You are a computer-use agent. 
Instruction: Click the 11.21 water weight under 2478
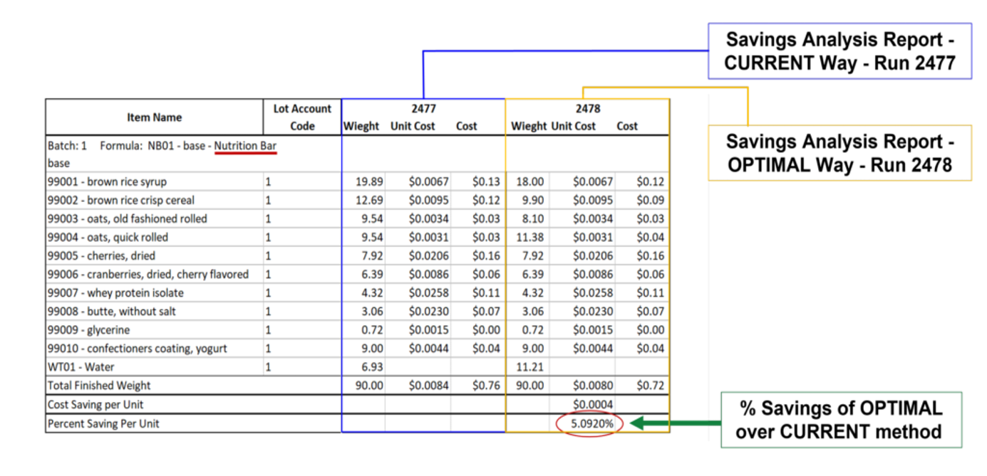point(528,366)
